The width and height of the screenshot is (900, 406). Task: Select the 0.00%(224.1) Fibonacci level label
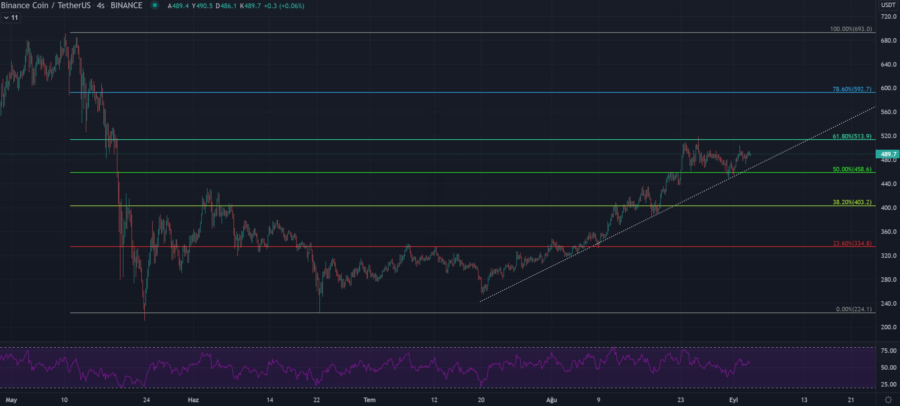click(x=854, y=309)
